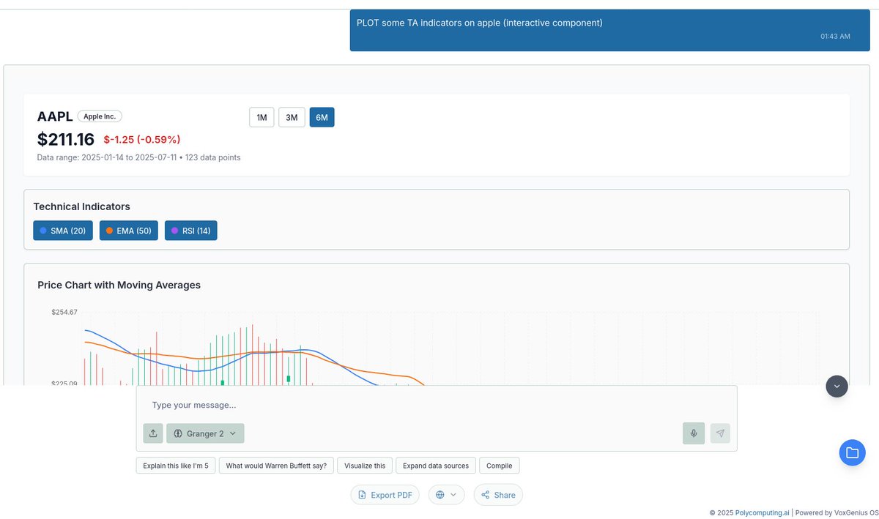
Task: Select the 3M time range
Action: click(292, 117)
